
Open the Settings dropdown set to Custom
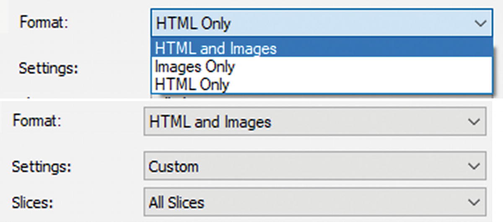click(314, 167)
